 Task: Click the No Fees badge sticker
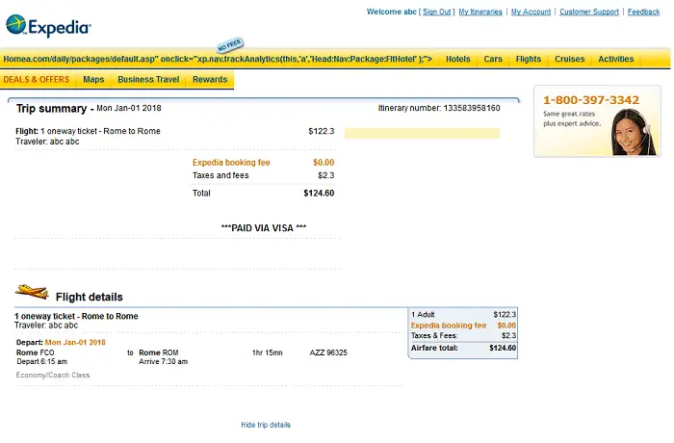(230, 44)
